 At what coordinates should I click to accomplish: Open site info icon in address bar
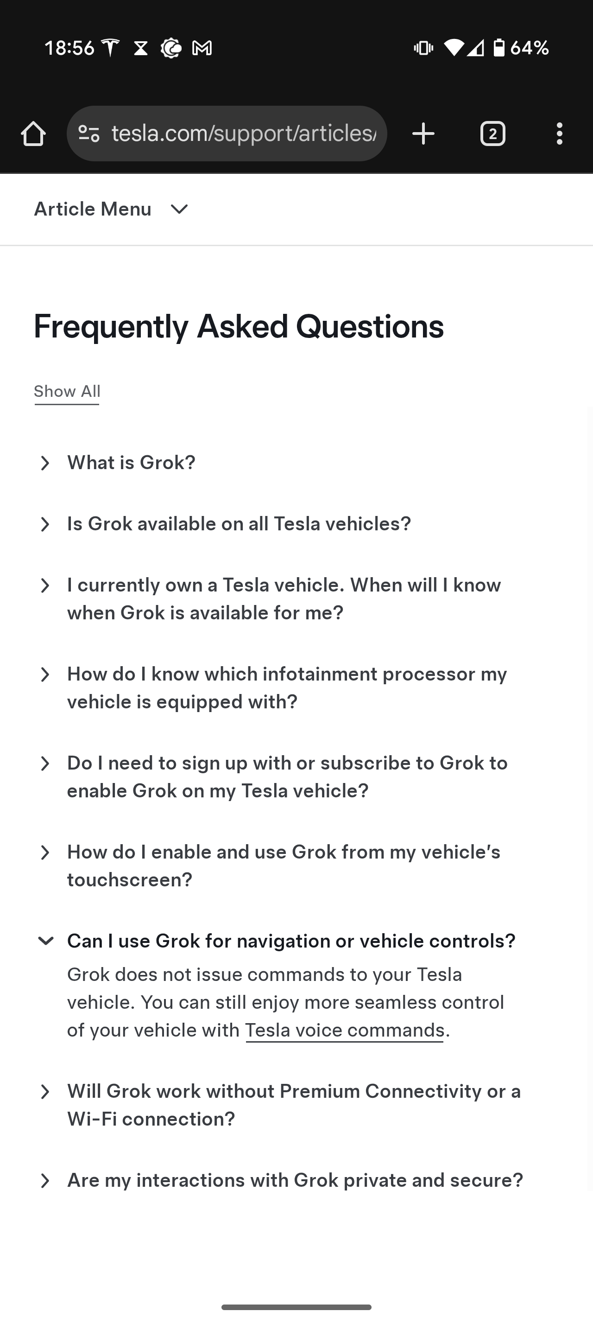tap(89, 134)
